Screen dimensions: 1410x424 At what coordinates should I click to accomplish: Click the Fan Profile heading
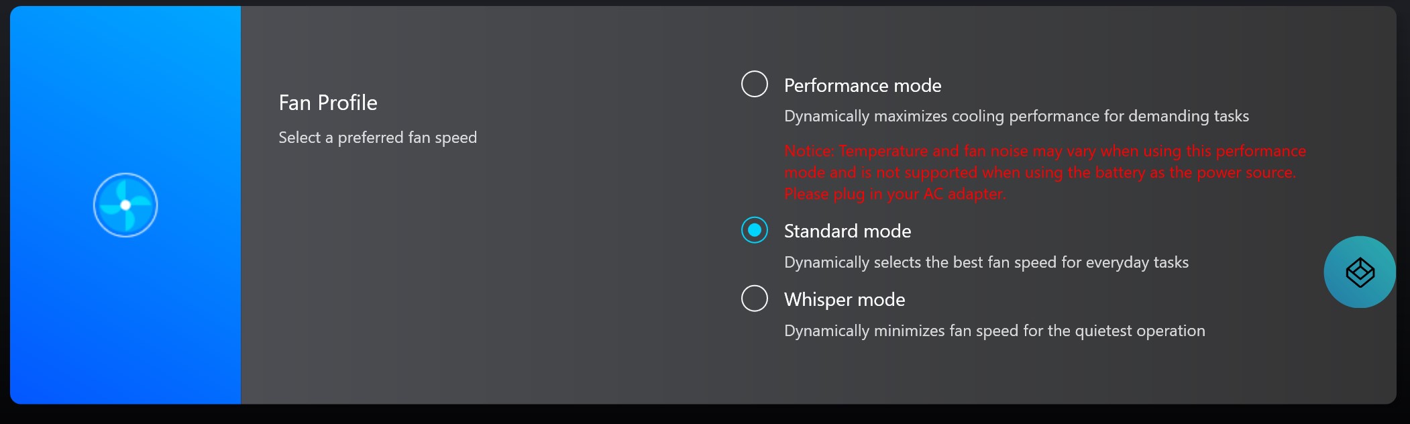pyautogui.click(x=328, y=103)
